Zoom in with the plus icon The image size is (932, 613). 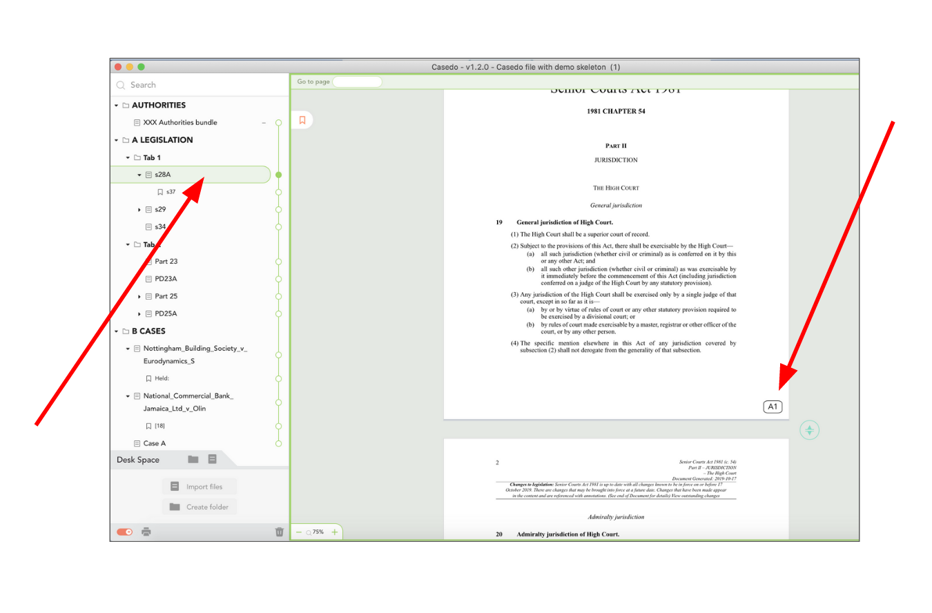click(334, 532)
